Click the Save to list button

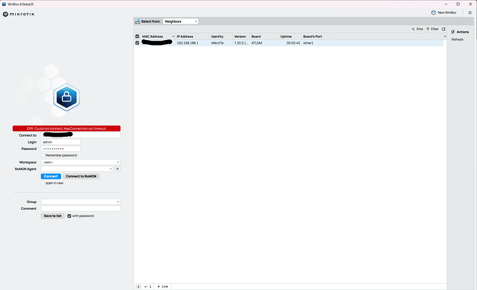pos(53,216)
